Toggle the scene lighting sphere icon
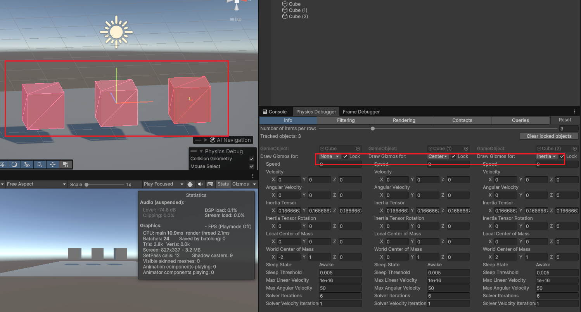Image resolution: width=581 pixels, height=312 pixels. coord(14,165)
